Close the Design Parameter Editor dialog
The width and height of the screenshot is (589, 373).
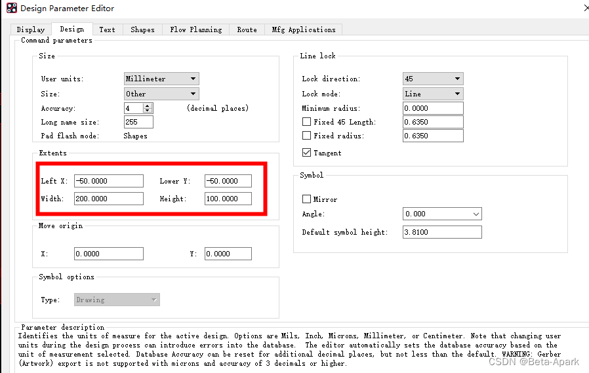pyautogui.click(x=585, y=9)
